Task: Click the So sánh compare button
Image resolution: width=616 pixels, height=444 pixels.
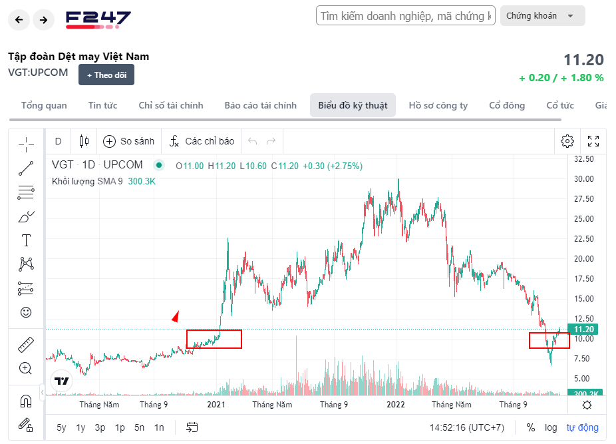Action: click(x=129, y=141)
